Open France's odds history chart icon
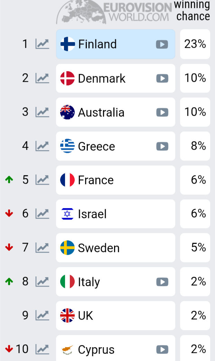215x361 pixels. click(x=42, y=180)
